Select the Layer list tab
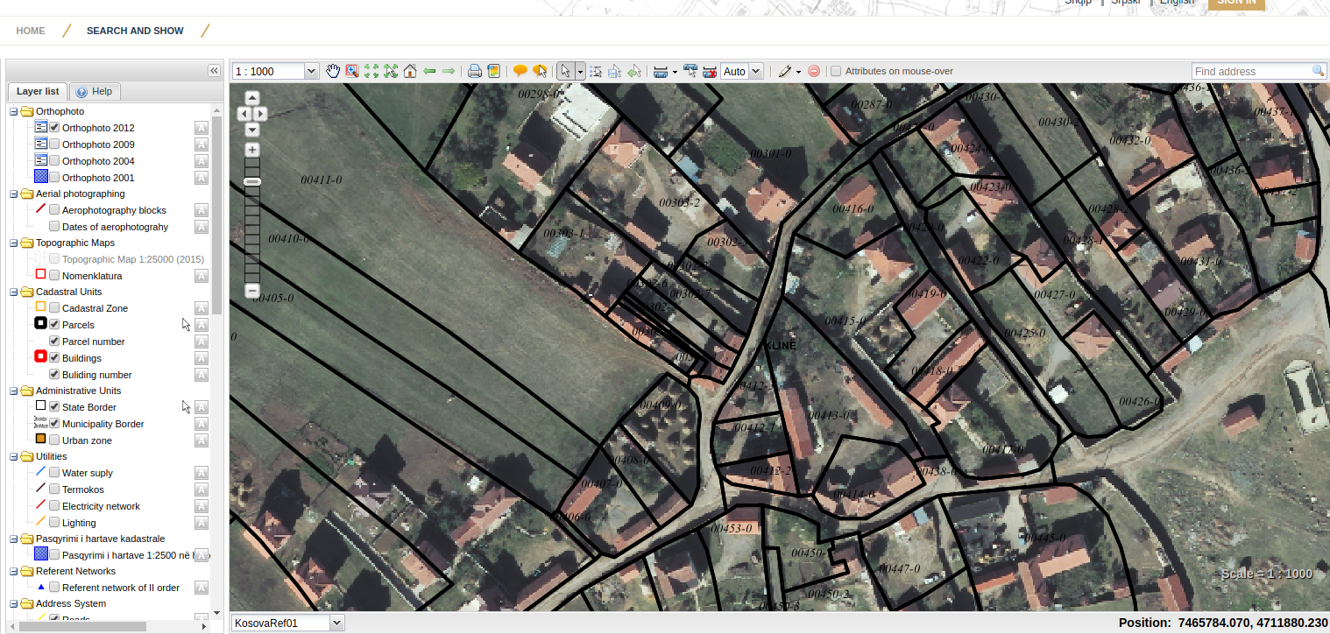 38,91
